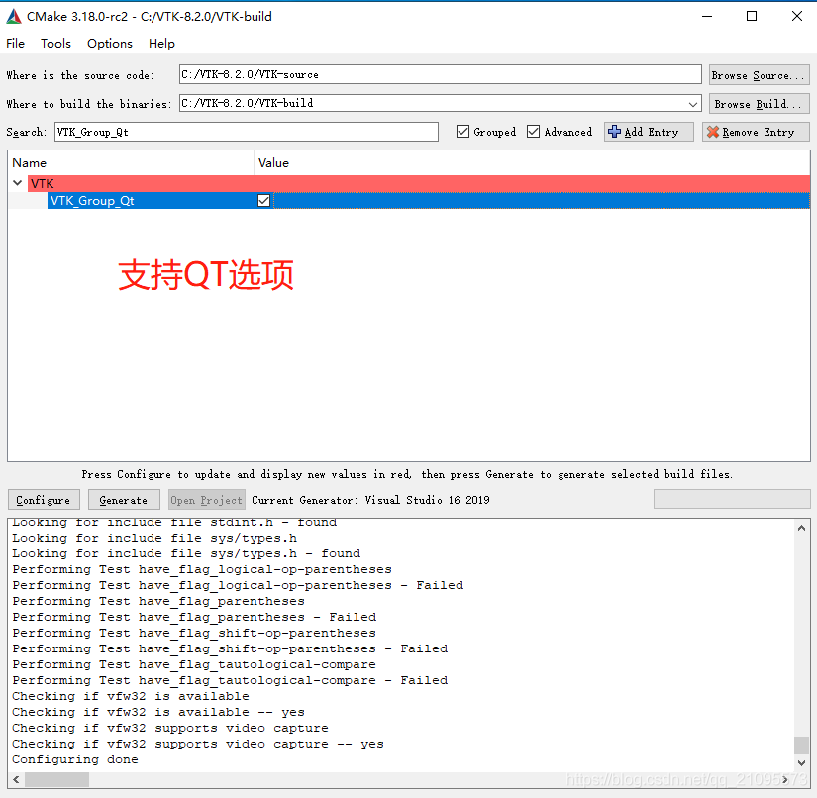
Task: Open the Options menu
Action: [x=109, y=44]
